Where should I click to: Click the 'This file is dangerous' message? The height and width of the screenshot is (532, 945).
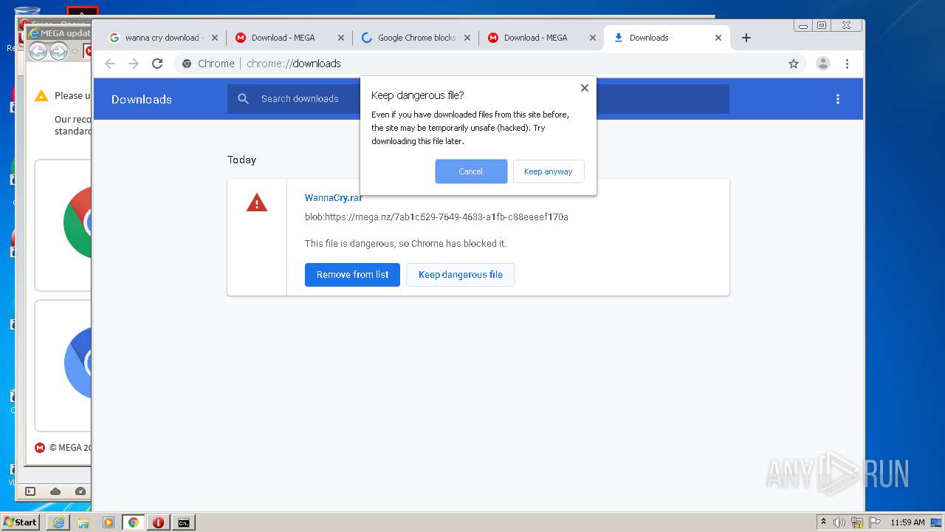click(x=405, y=244)
